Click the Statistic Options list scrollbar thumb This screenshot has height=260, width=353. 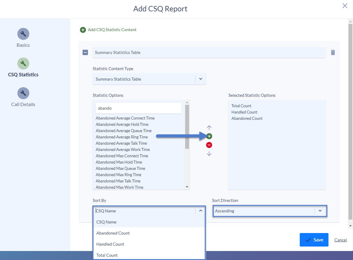187,127
